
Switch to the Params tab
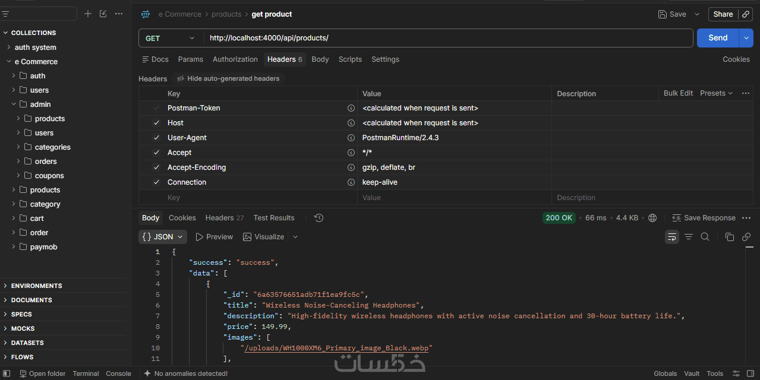pos(191,59)
